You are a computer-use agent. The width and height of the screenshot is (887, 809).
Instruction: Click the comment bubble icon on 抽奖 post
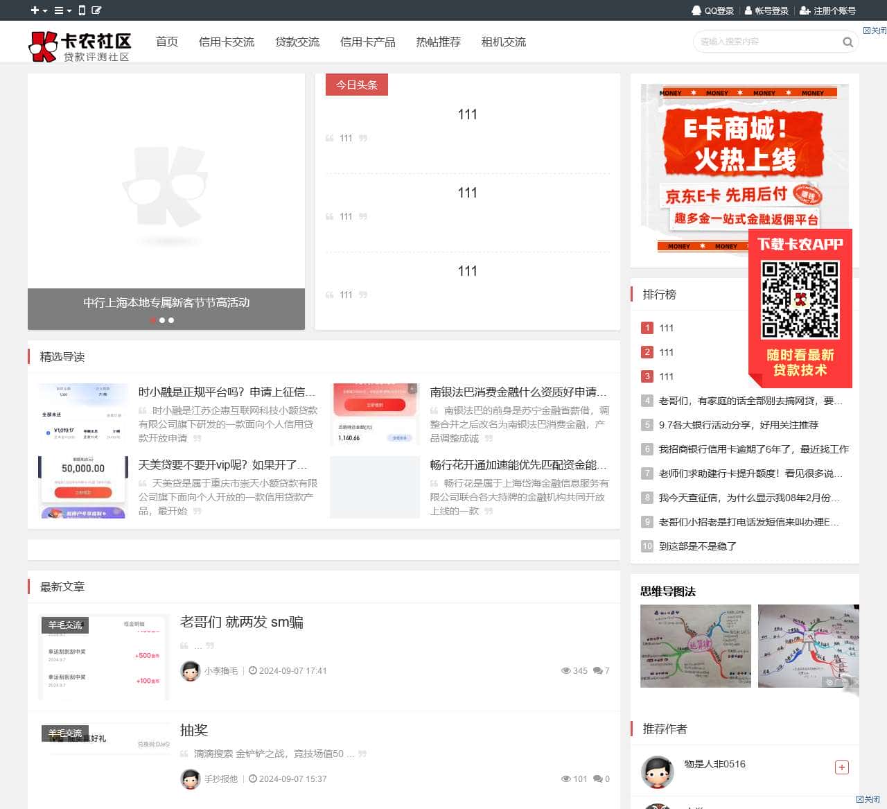coord(597,778)
